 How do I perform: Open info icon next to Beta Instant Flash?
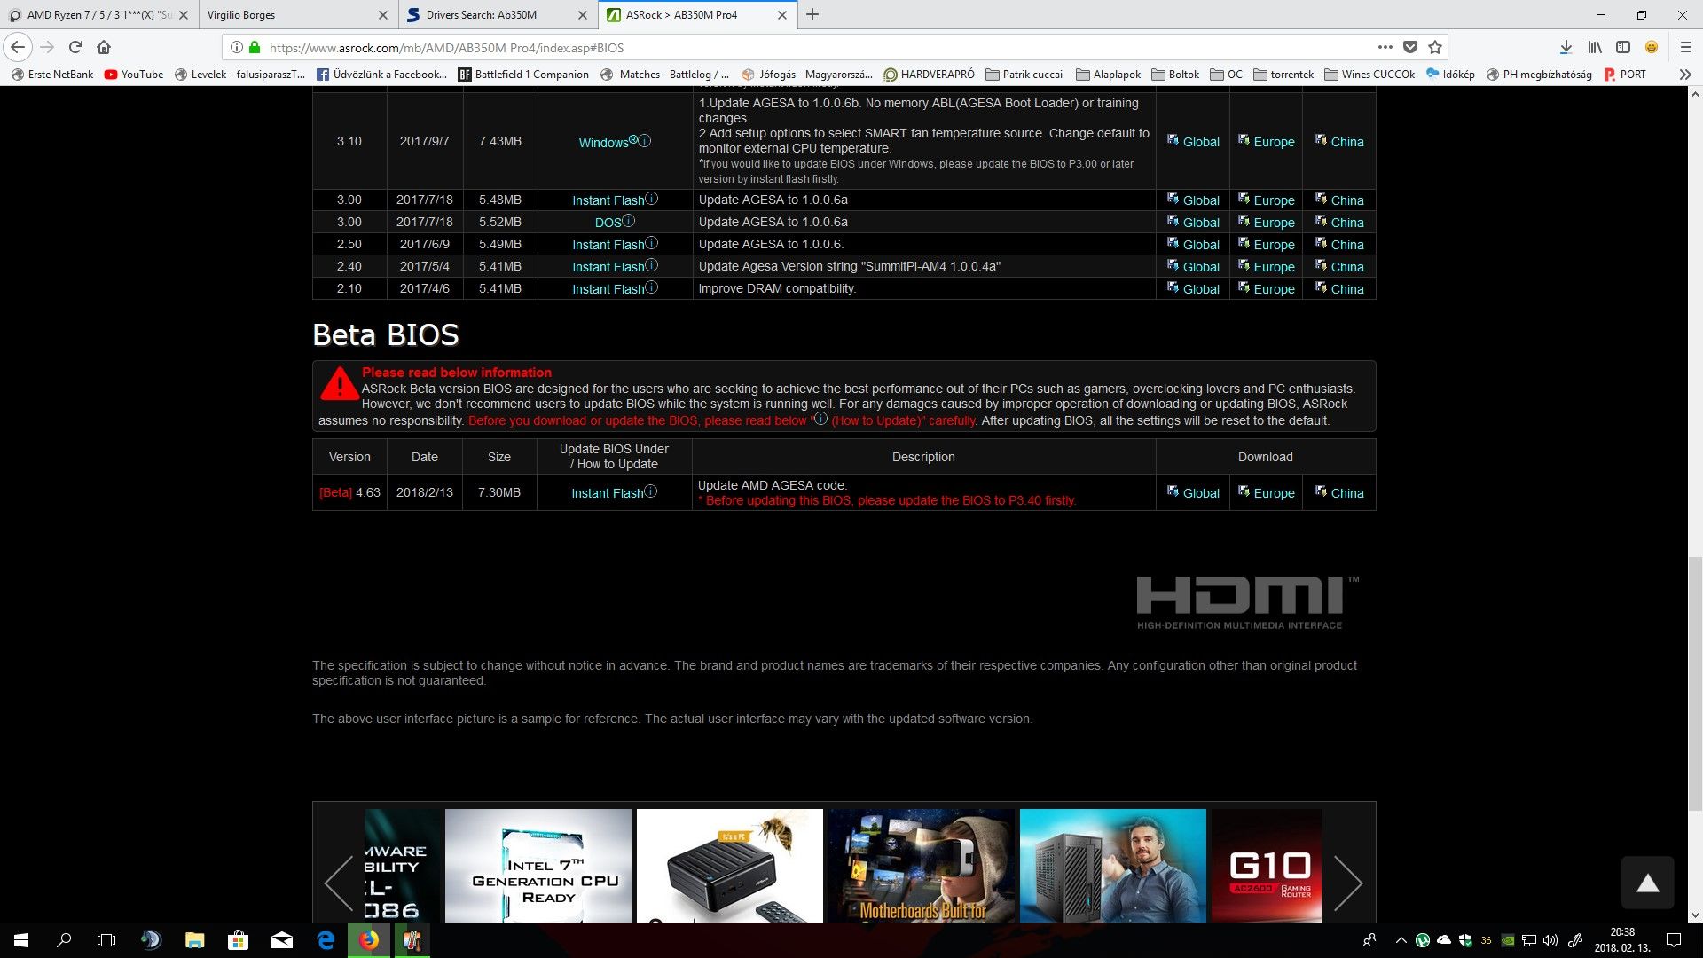coord(651,491)
